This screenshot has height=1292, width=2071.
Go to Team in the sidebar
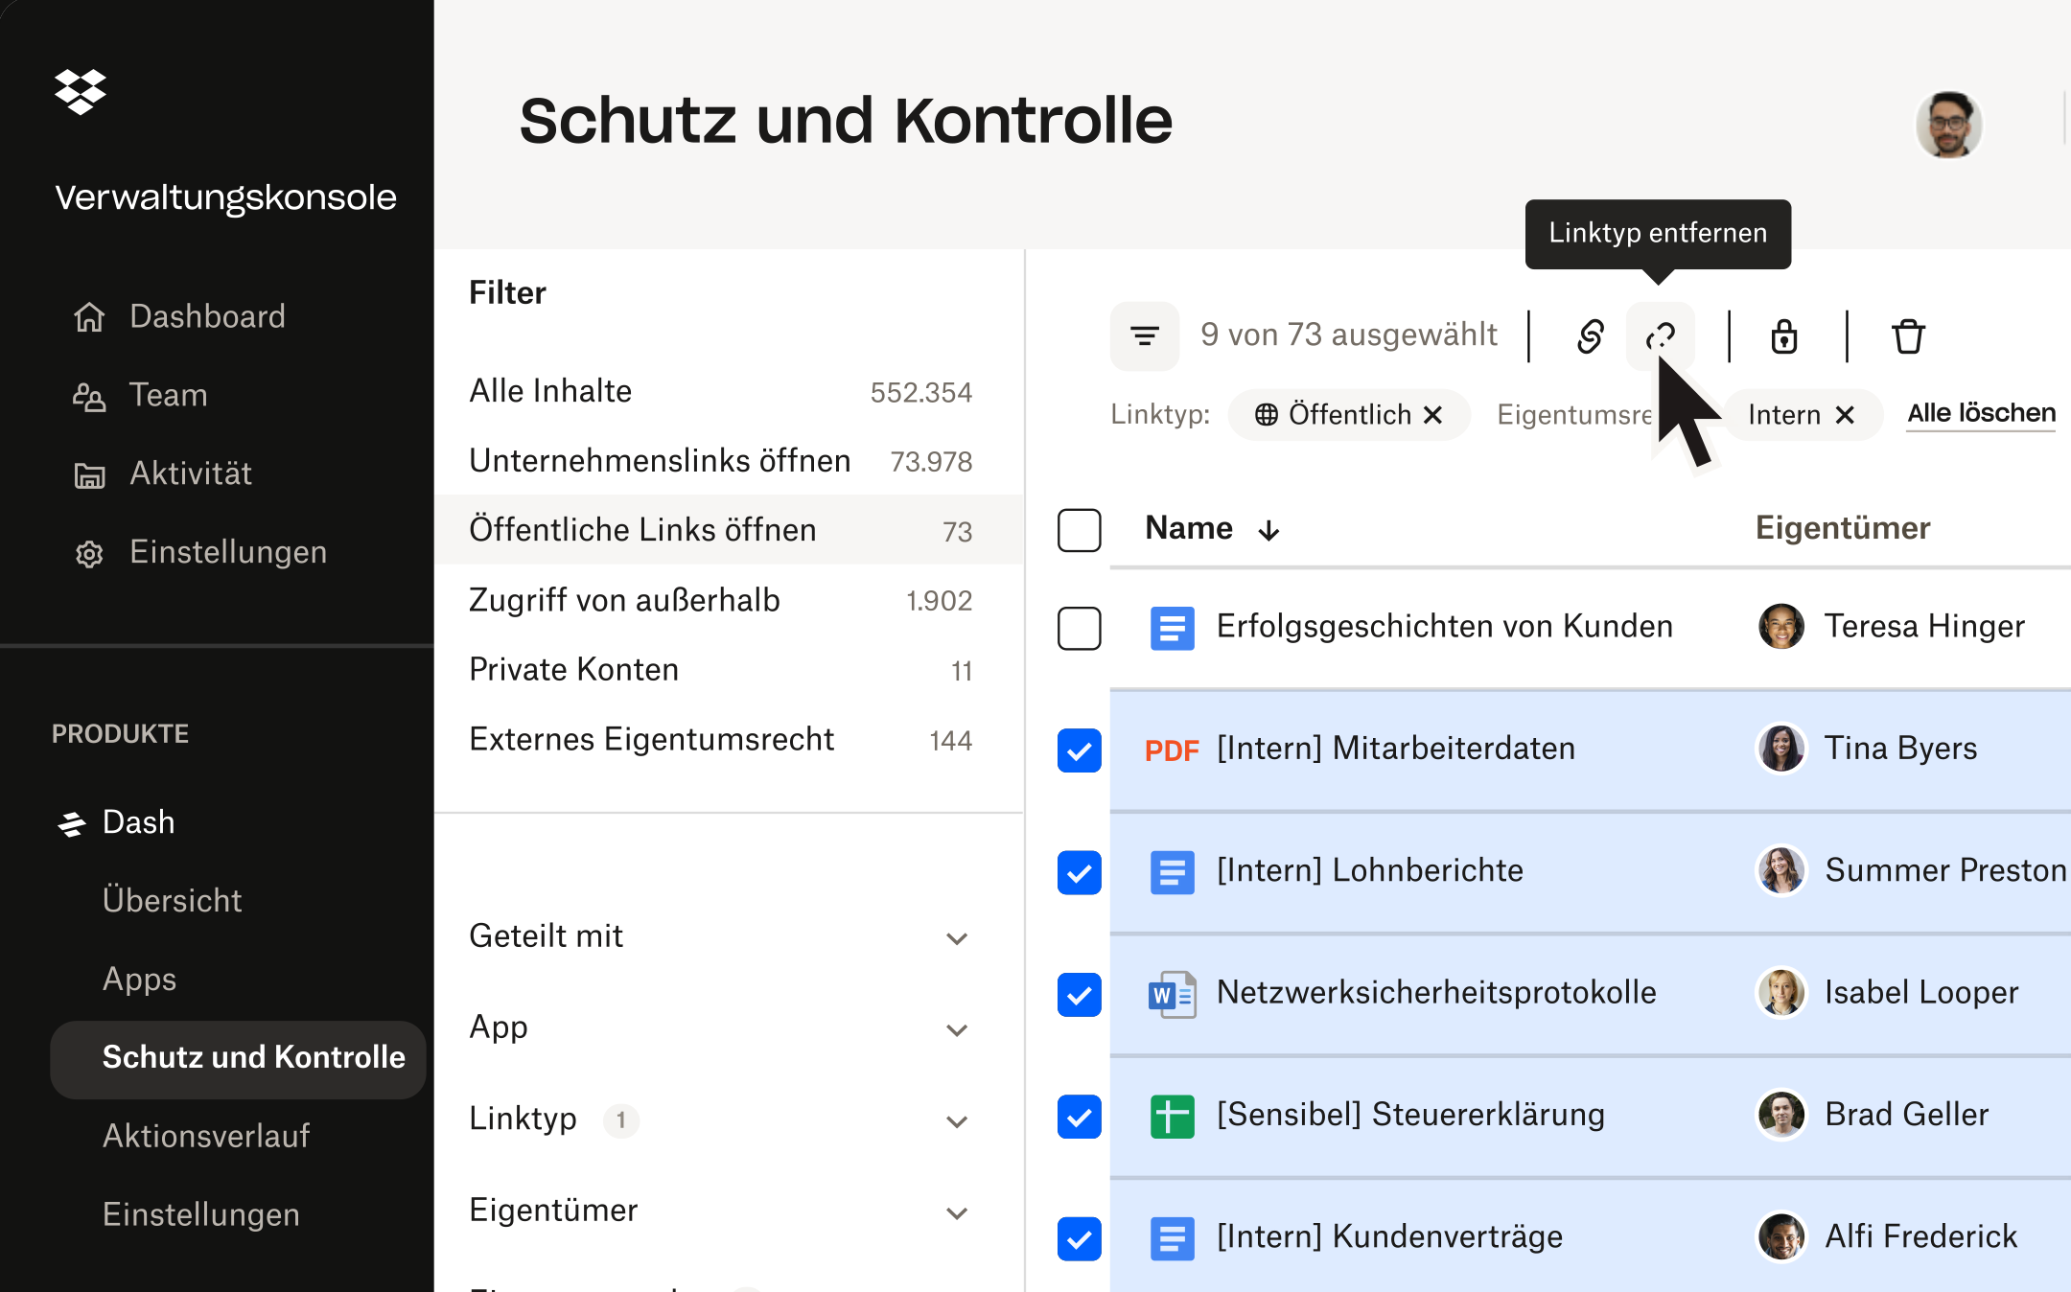(x=168, y=395)
